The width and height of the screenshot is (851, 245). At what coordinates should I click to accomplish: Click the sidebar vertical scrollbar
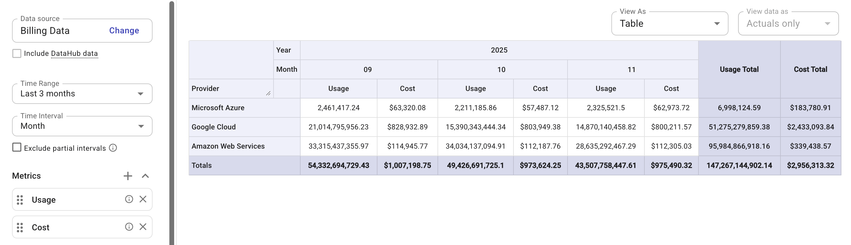click(x=172, y=123)
